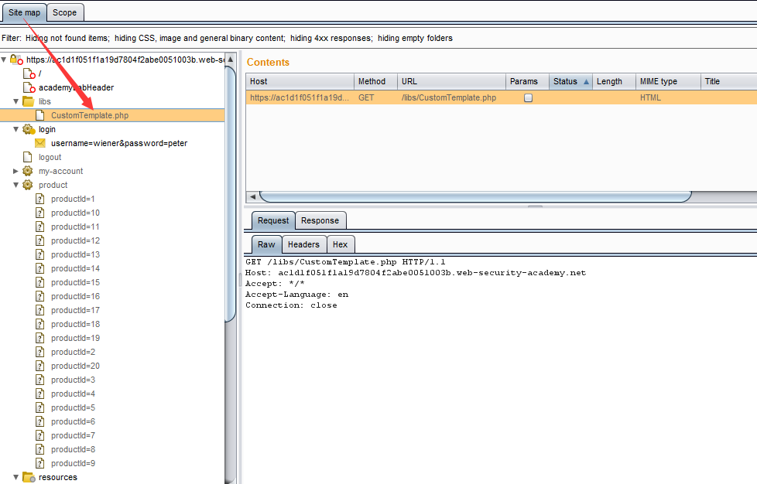The height and width of the screenshot is (484, 757).
Task: Click the gear icon next to login
Action: (28, 129)
